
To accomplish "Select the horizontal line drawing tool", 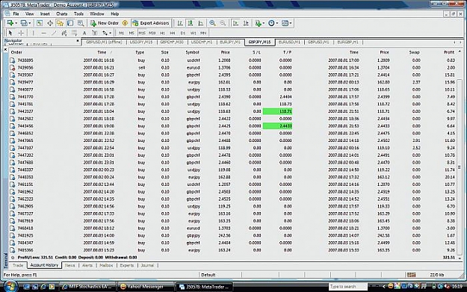I will click(x=43, y=33).
